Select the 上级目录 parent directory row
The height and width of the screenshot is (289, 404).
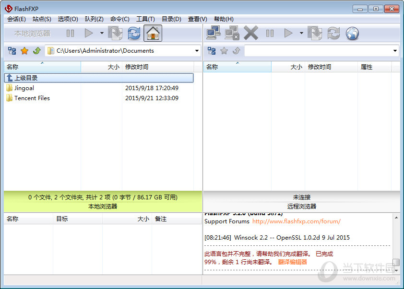99,78
